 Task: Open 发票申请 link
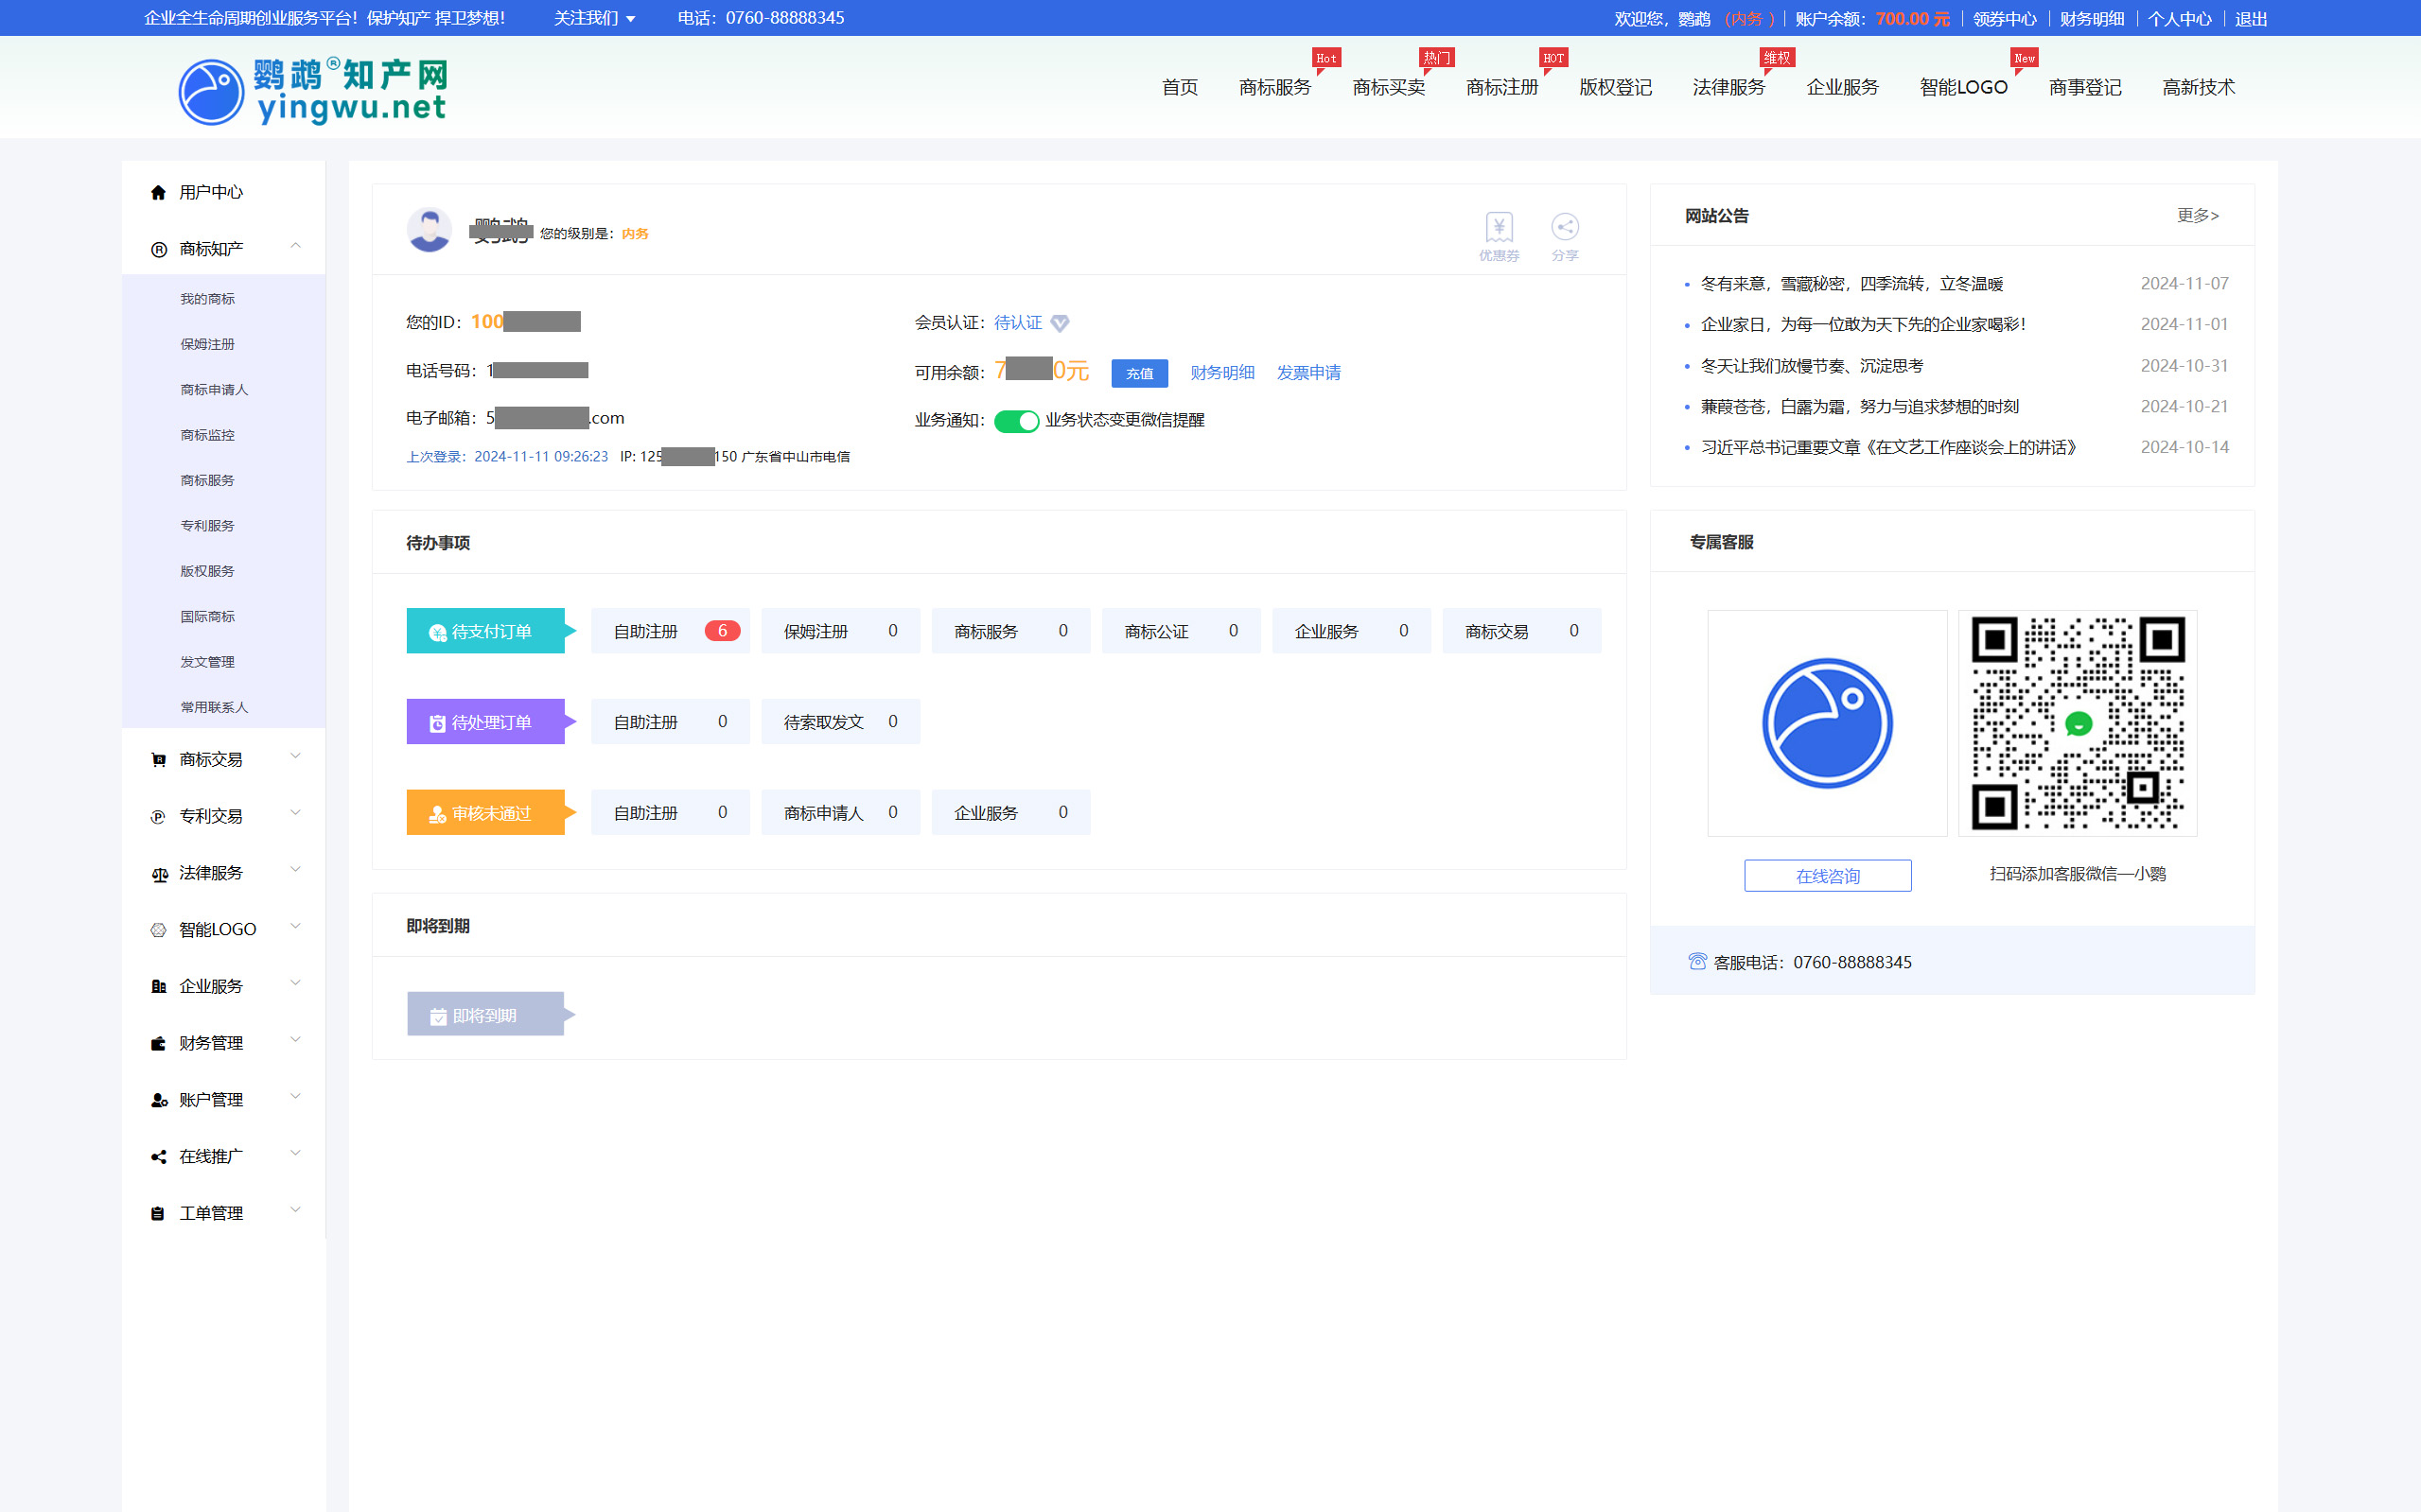pos(1307,373)
